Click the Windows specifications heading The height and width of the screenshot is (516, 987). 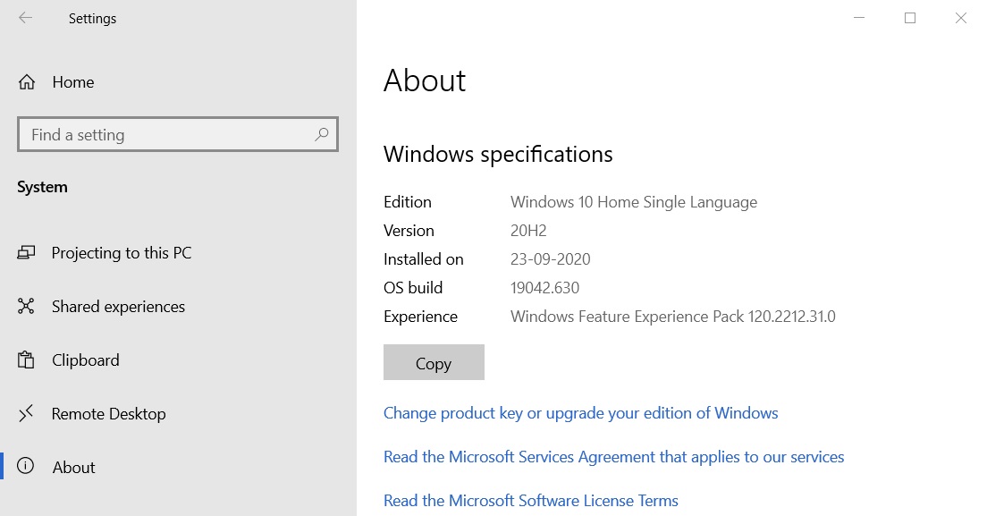click(x=498, y=154)
